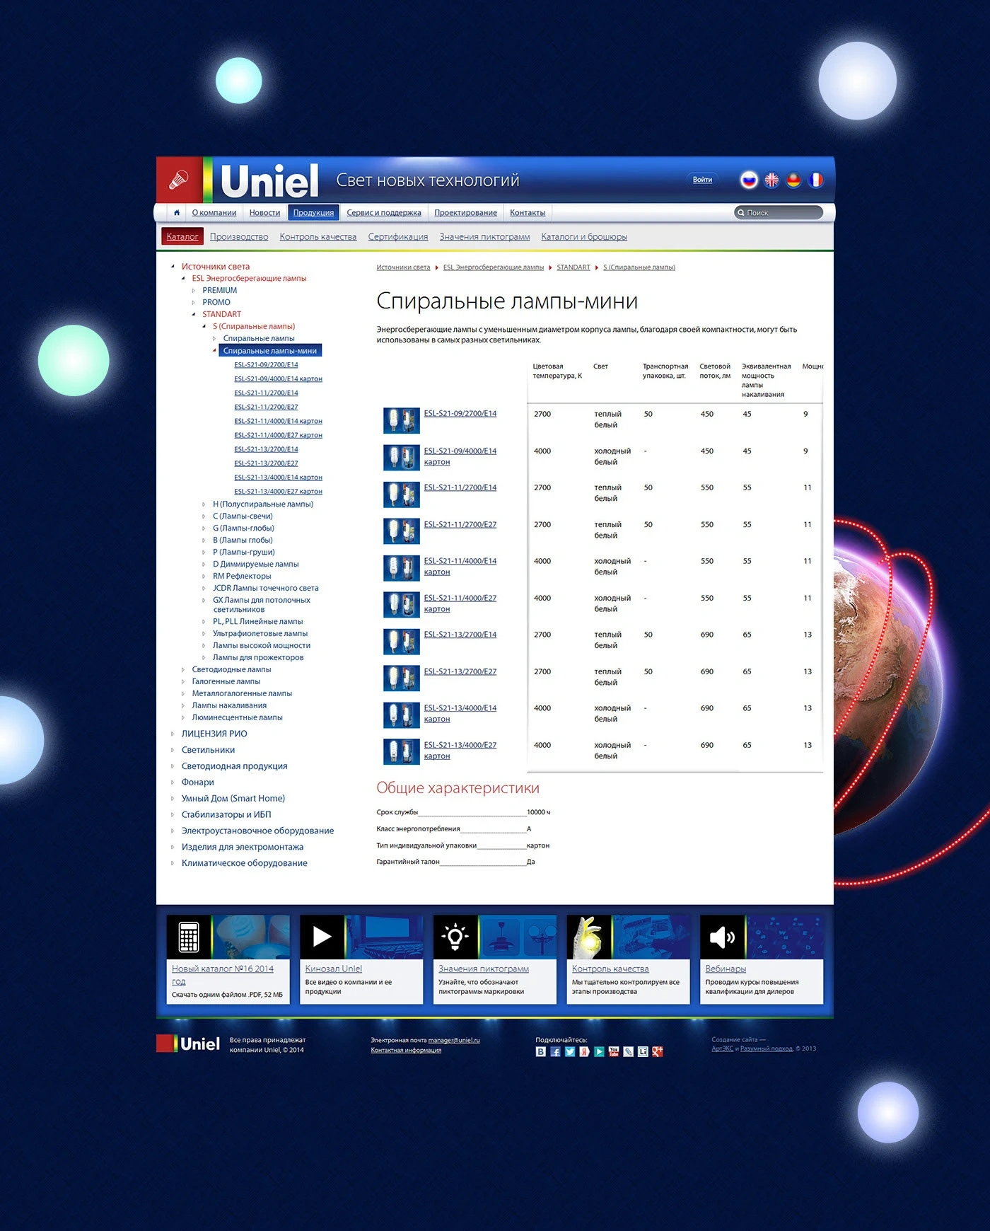Image resolution: width=990 pixels, height=1231 pixels.
Task: Open the Twitter icon in the footer
Action: click(x=570, y=1052)
